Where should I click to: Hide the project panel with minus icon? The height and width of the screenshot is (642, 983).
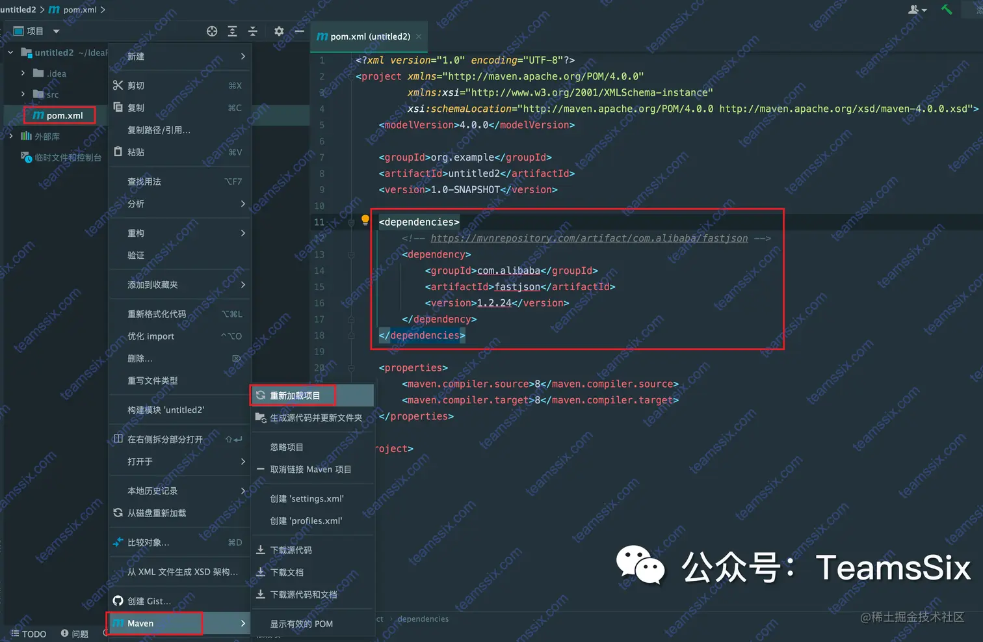pyautogui.click(x=300, y=31)
